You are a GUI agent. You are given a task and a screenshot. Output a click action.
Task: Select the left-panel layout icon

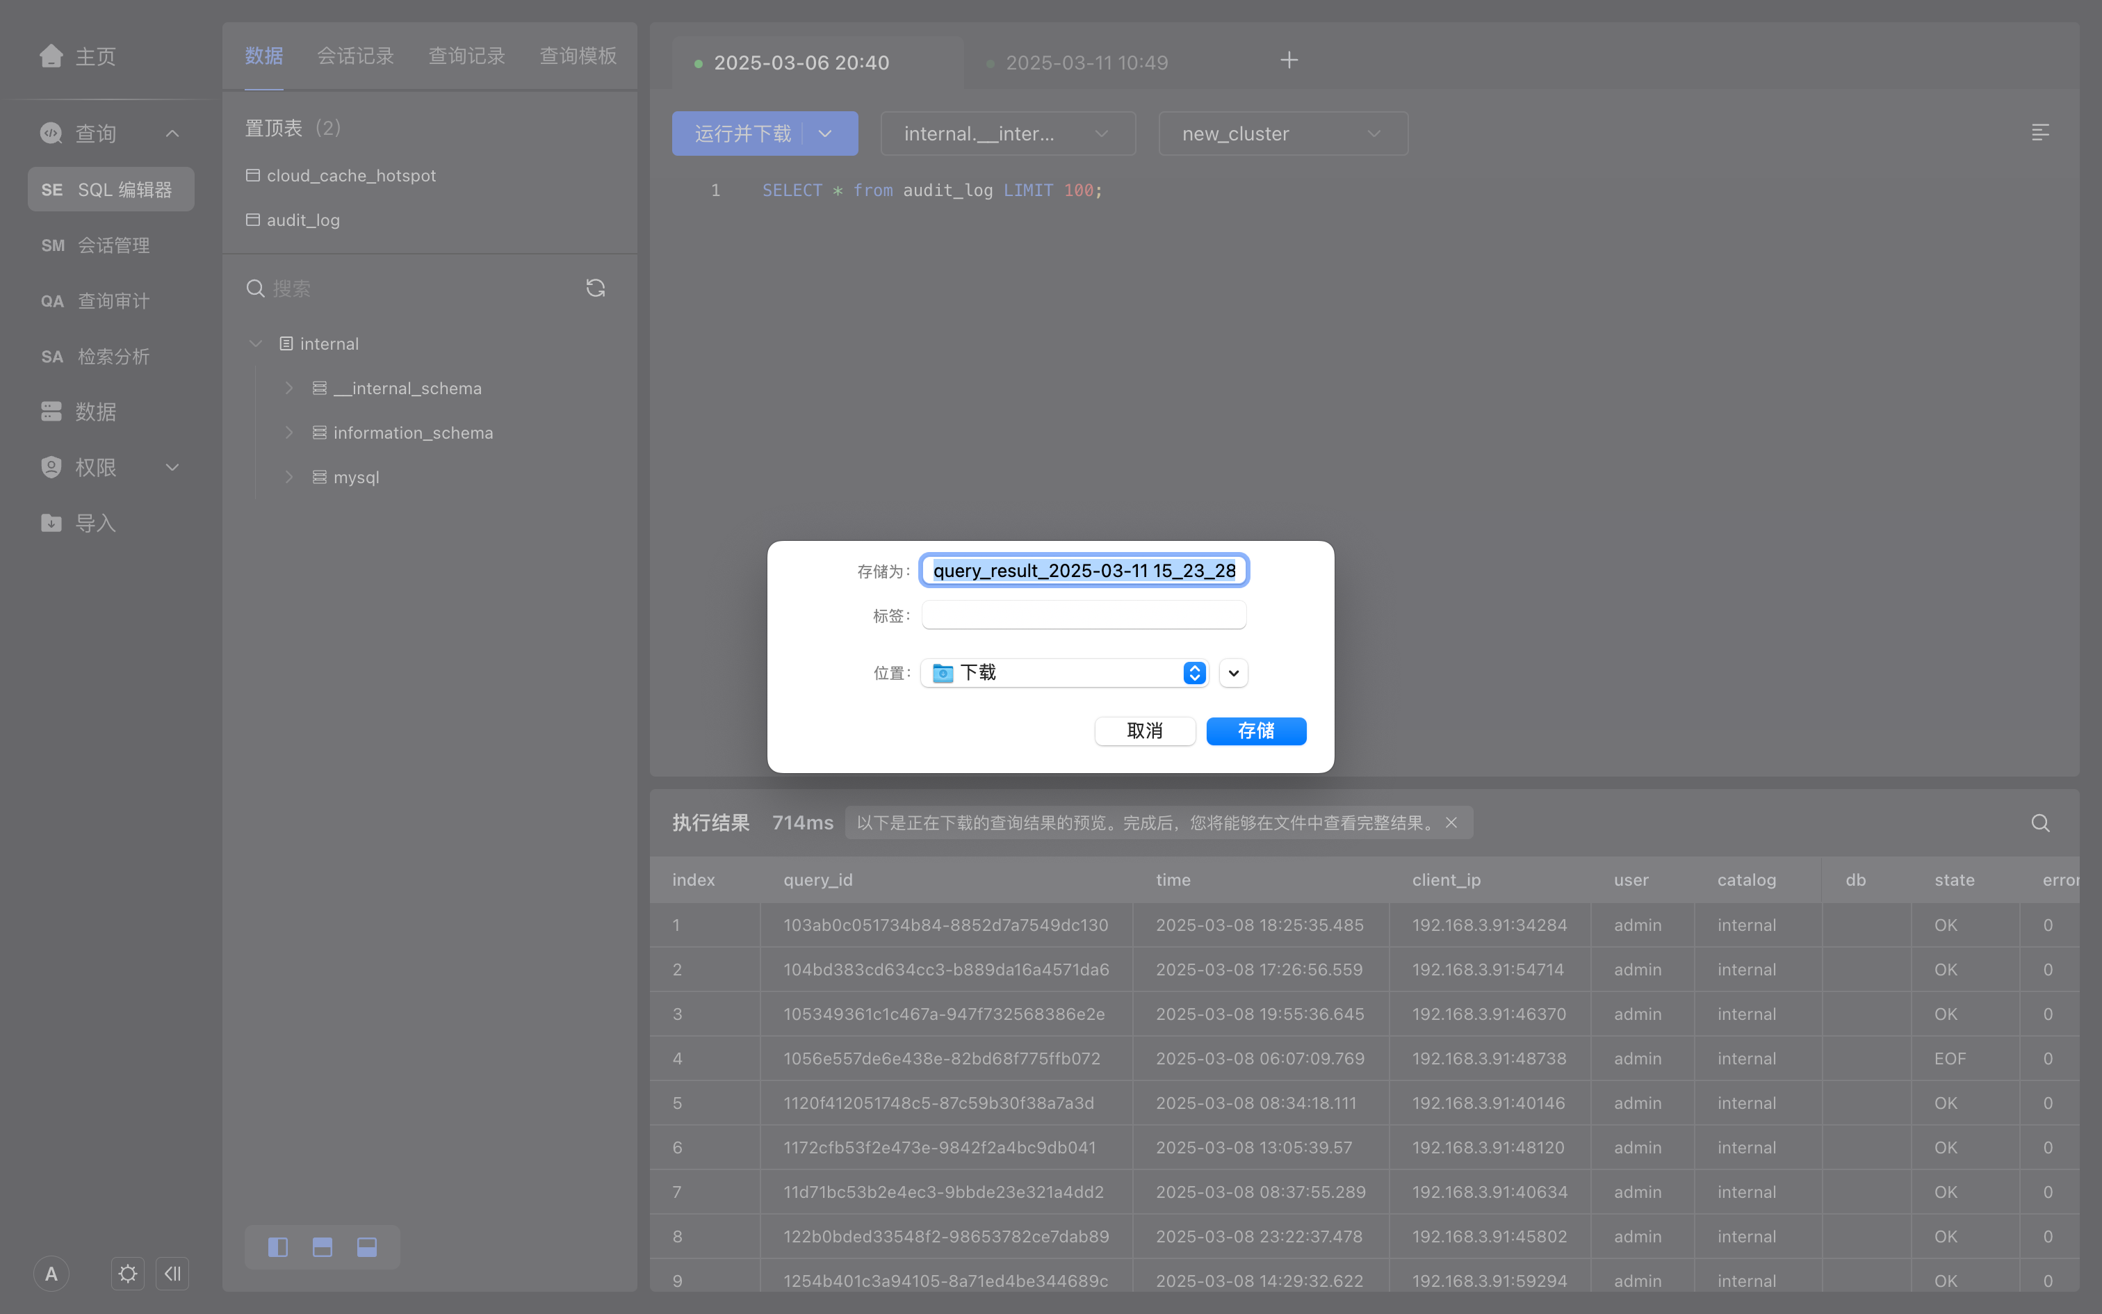pyautogui.click(x=278, y=1248)
